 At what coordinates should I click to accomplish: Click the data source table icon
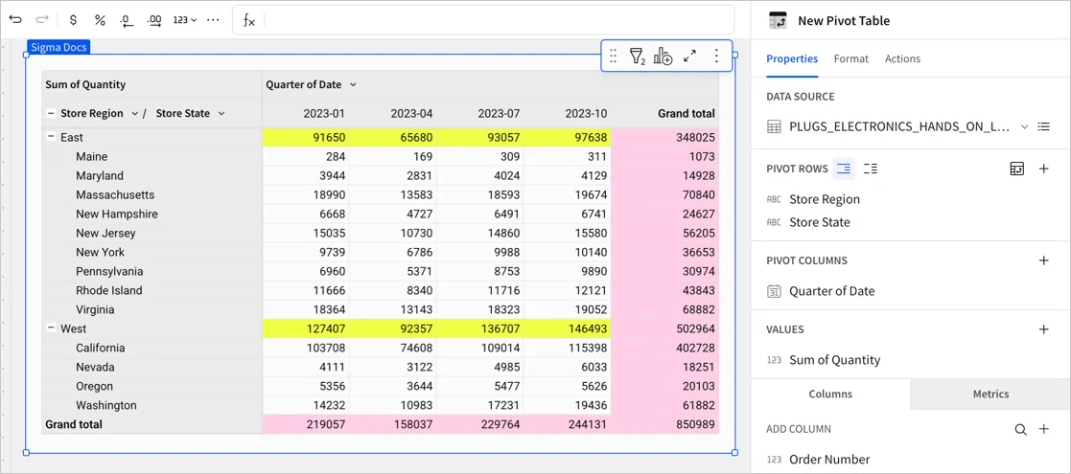774,126
